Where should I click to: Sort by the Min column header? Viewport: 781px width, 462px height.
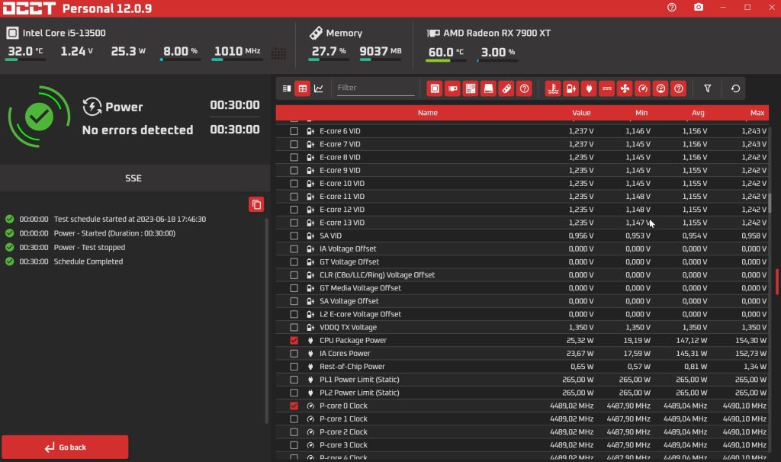[641, 113]
